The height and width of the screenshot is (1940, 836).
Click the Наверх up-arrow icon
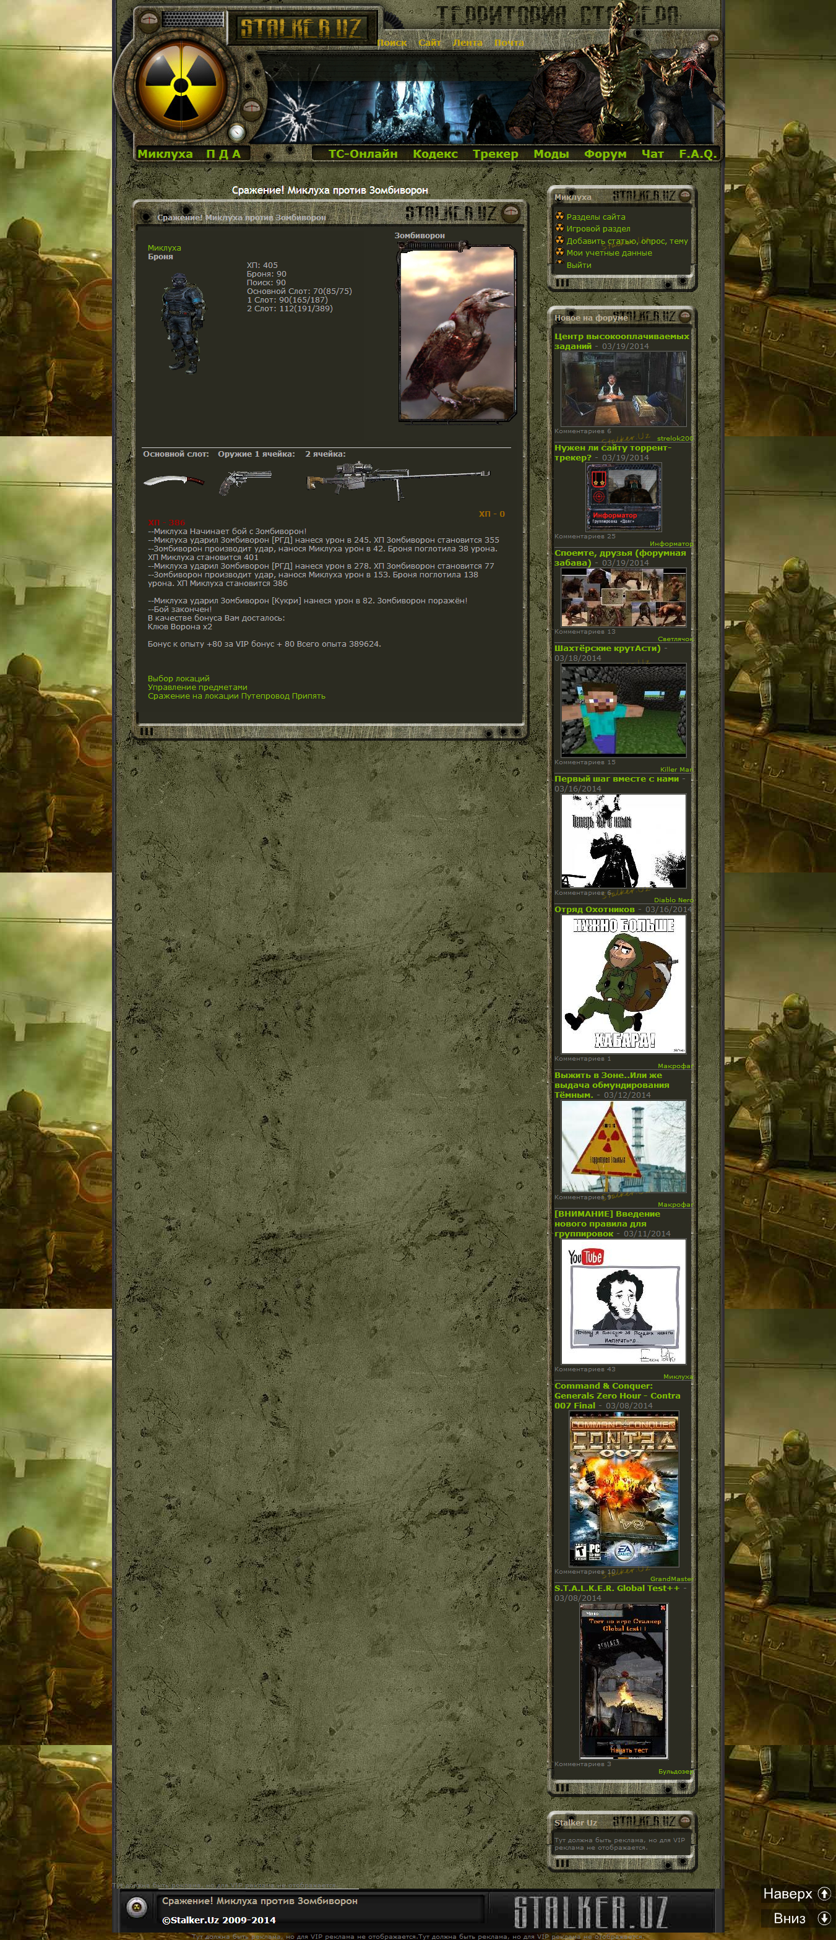coord(824,1894)
